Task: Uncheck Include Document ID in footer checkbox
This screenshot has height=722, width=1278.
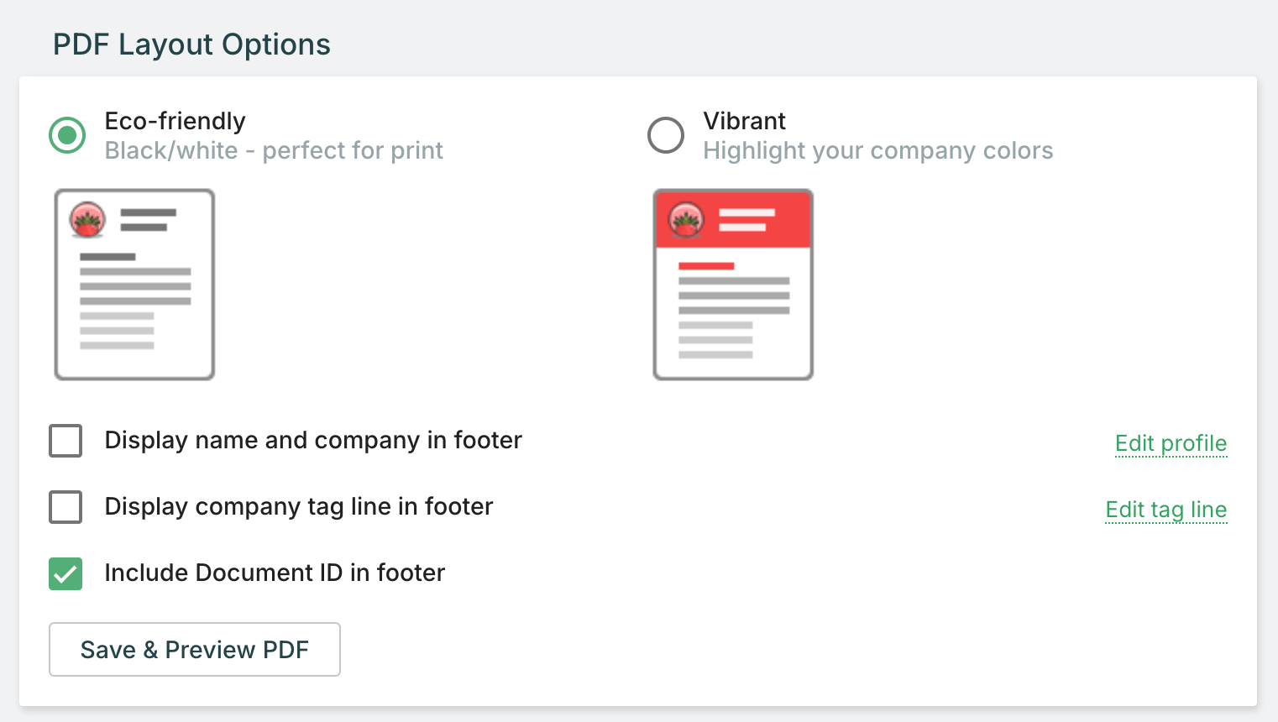Action: pos(65,573)
